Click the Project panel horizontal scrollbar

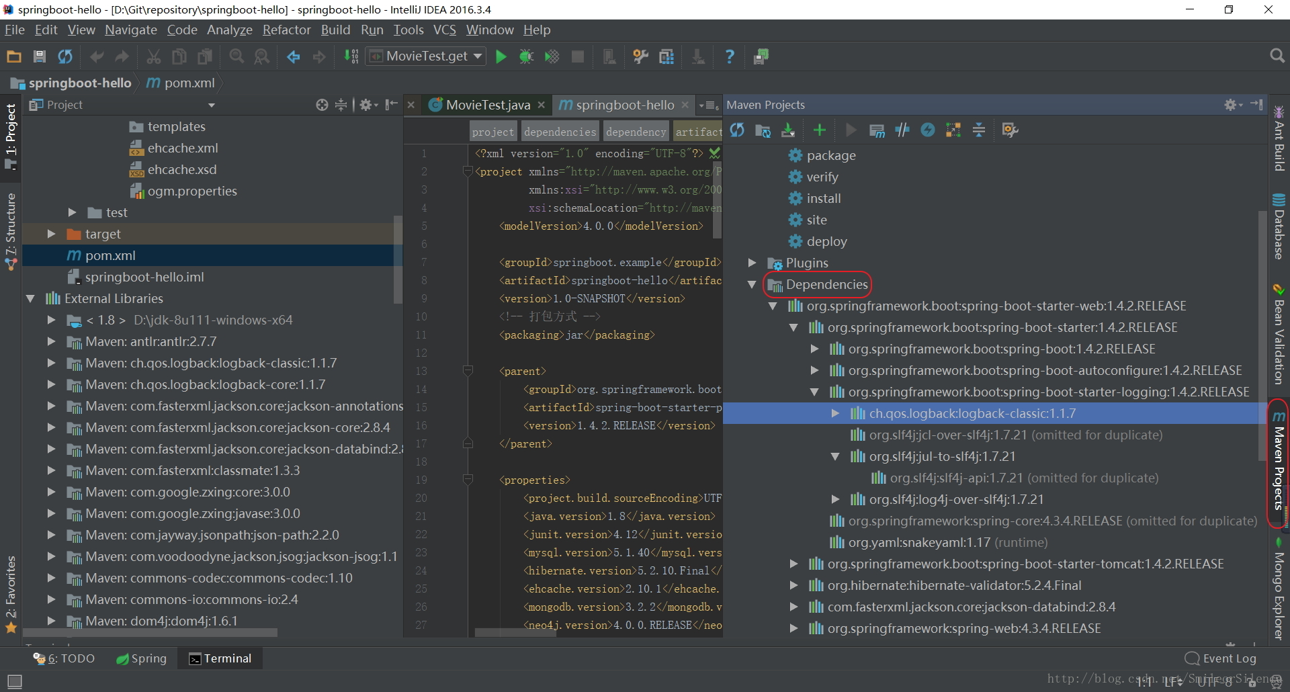151,633
